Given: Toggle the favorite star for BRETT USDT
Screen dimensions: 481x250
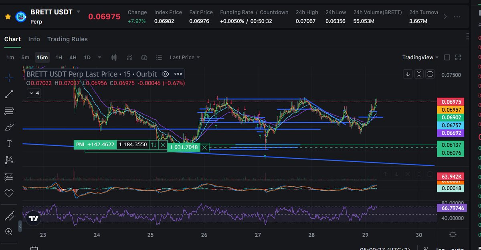Looking at the screenshot, I should tap(8, 16).
